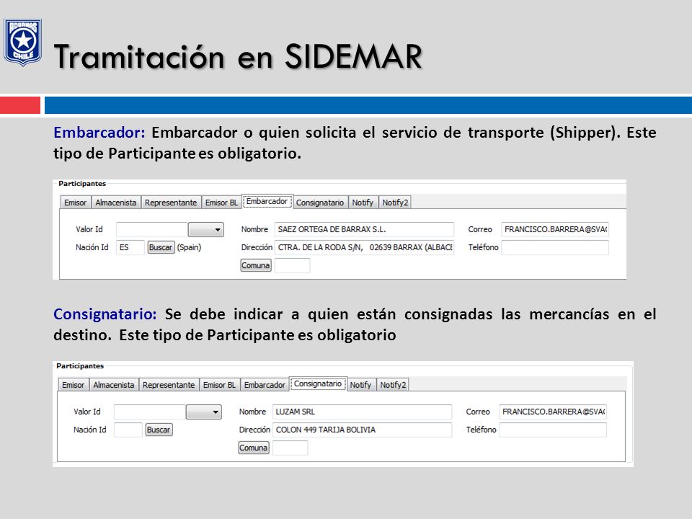This screenshot has width=692, height=519.
Task: Open Embarcador tab in the lower Participantes panel
Action: pyautogui.click(x=265, y=385)
